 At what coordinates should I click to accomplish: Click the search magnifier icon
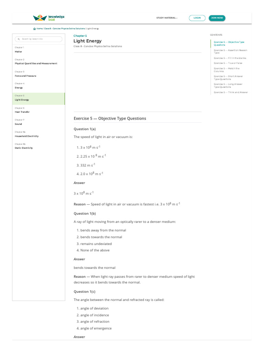19,39
